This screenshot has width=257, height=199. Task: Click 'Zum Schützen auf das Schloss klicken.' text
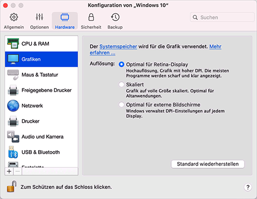(x=66, y=187)
